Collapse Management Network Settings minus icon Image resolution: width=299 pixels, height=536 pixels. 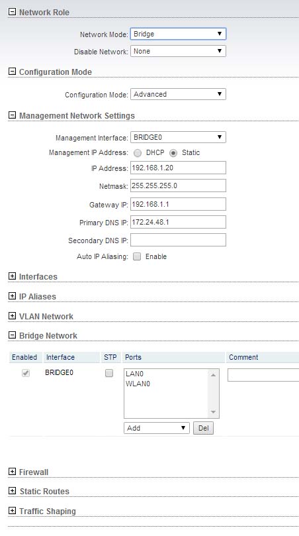[12, 115]
